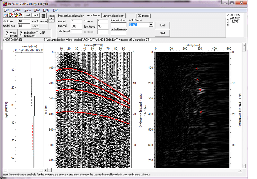This screenshot has width=257, height=179.
Task: Click the velocity model panel scrollbar left arrow
Action: (x=5, y=170)
